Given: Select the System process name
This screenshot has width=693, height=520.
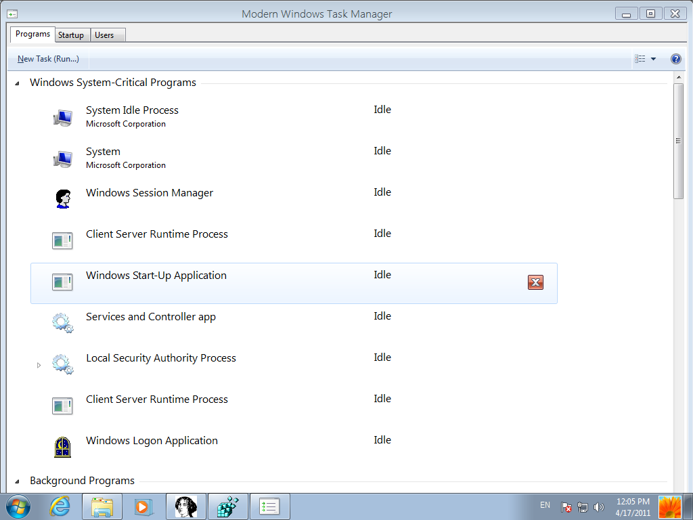Looking at the screenshot, I should point(103,152).
